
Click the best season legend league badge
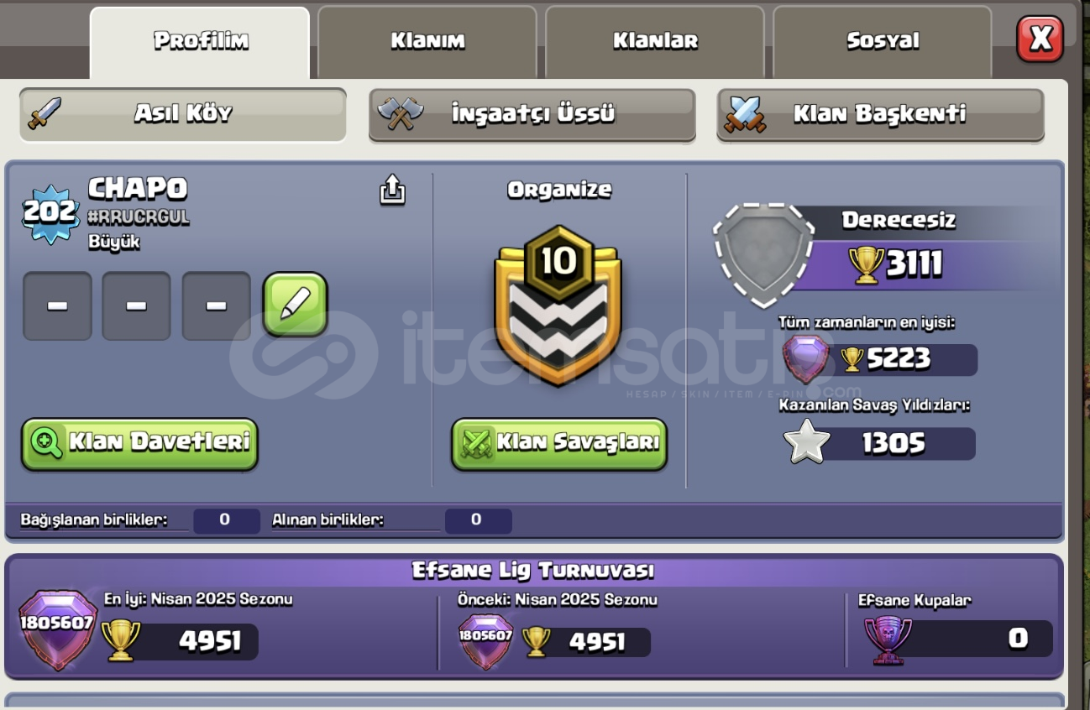click(x=57, y=629)
